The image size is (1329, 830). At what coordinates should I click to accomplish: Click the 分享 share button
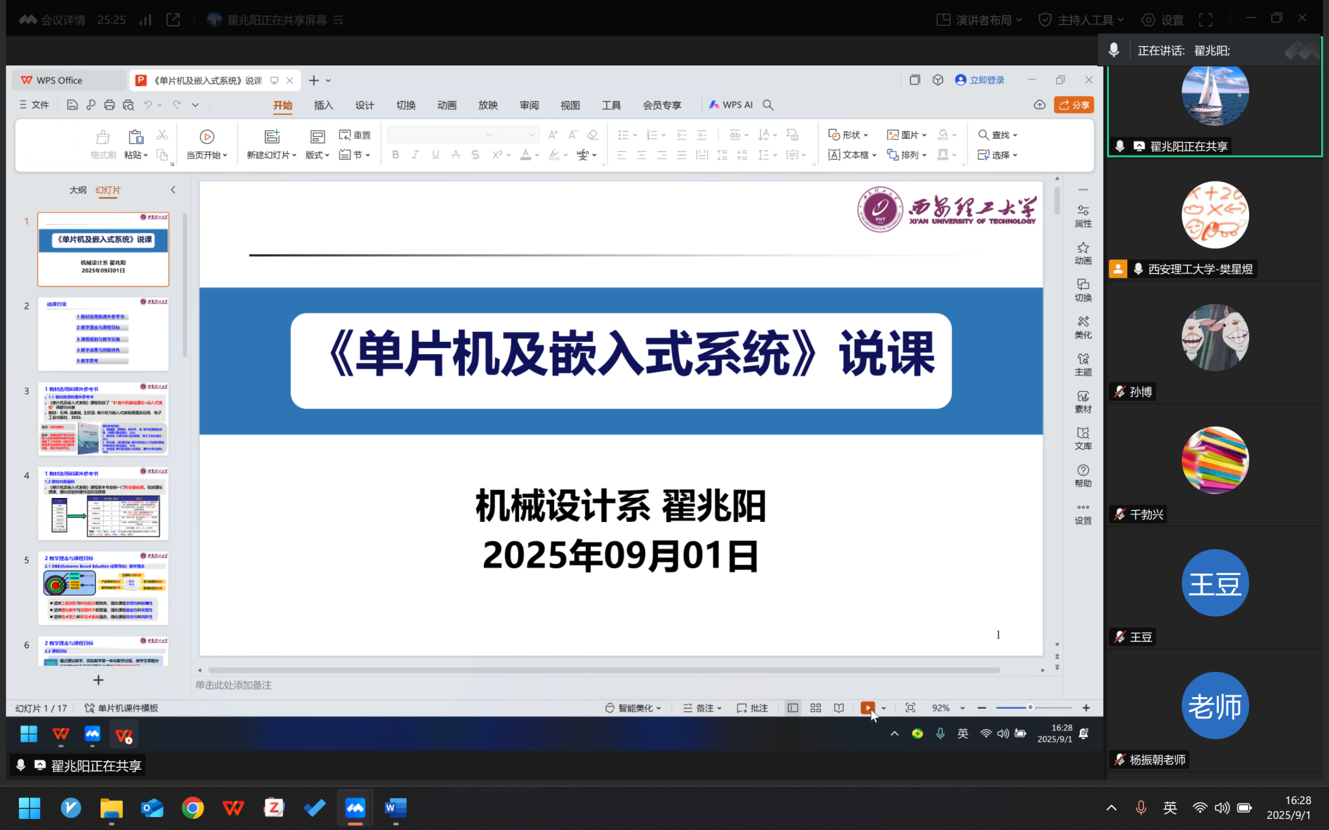[1074, 105]
